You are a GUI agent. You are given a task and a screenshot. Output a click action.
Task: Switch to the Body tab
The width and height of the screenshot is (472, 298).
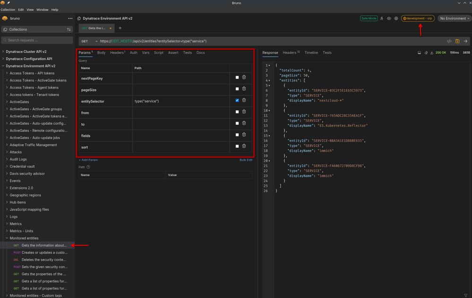(x=102, y=53)
